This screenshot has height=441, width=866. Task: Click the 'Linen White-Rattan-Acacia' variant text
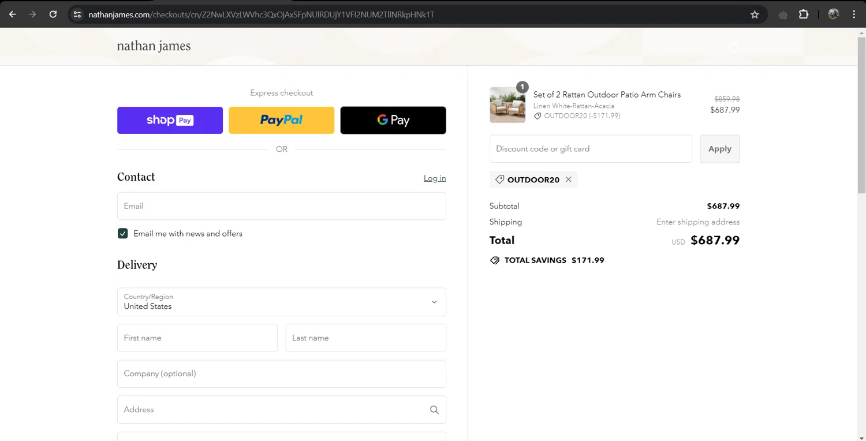click(574, 106)
